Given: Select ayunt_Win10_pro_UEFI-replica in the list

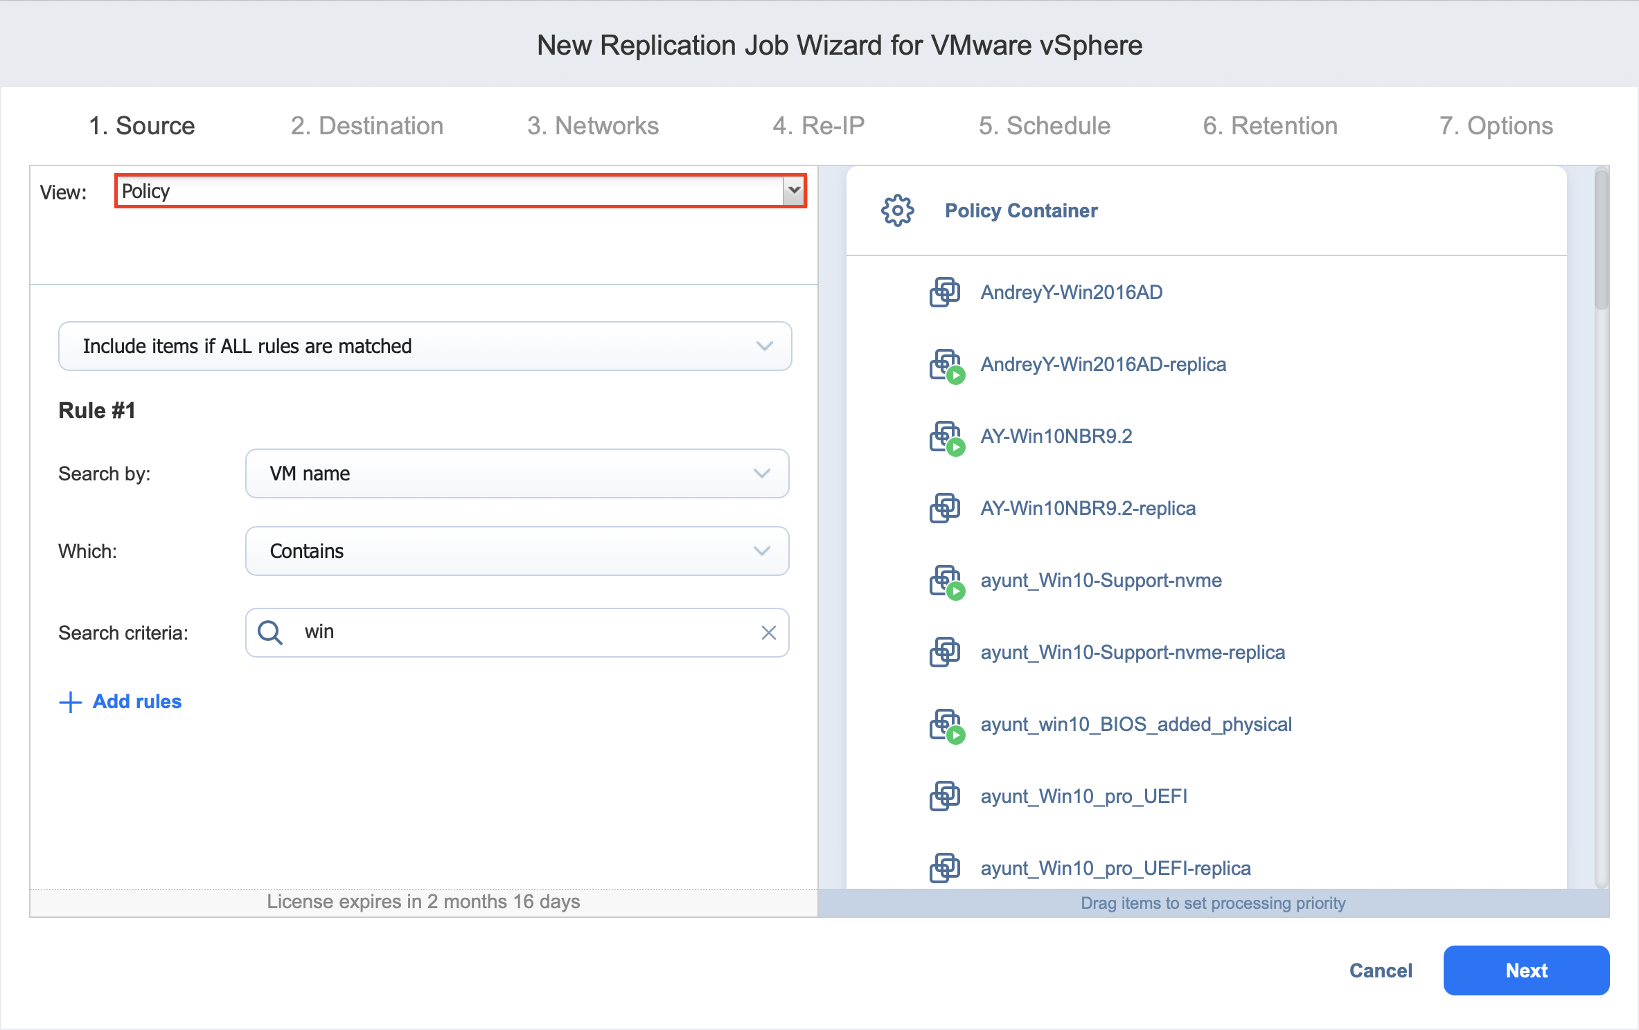Looking at the screenshot, I should pyautogui.click(x=1116, y=868).
